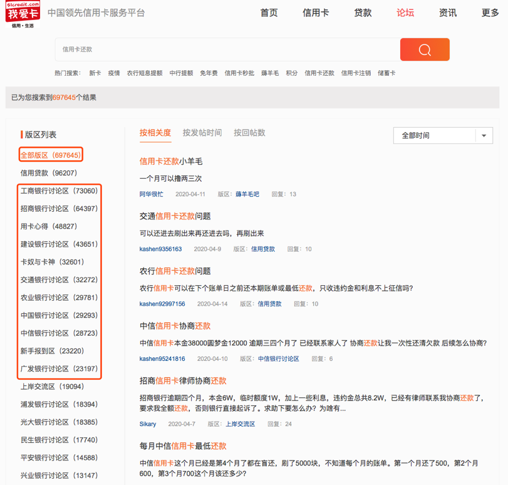The height and width of the screenshot is (485, 508).
Task: Select hot search keyword 疫情
Action: (x=114, y=73)
